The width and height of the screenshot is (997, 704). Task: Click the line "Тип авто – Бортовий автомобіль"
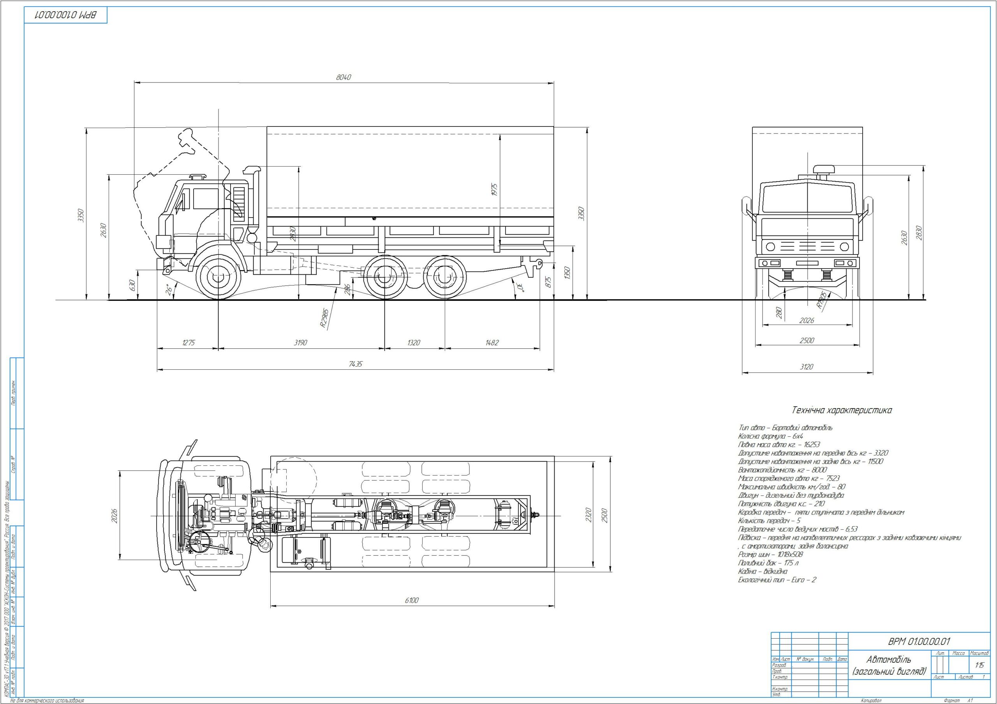785,428
